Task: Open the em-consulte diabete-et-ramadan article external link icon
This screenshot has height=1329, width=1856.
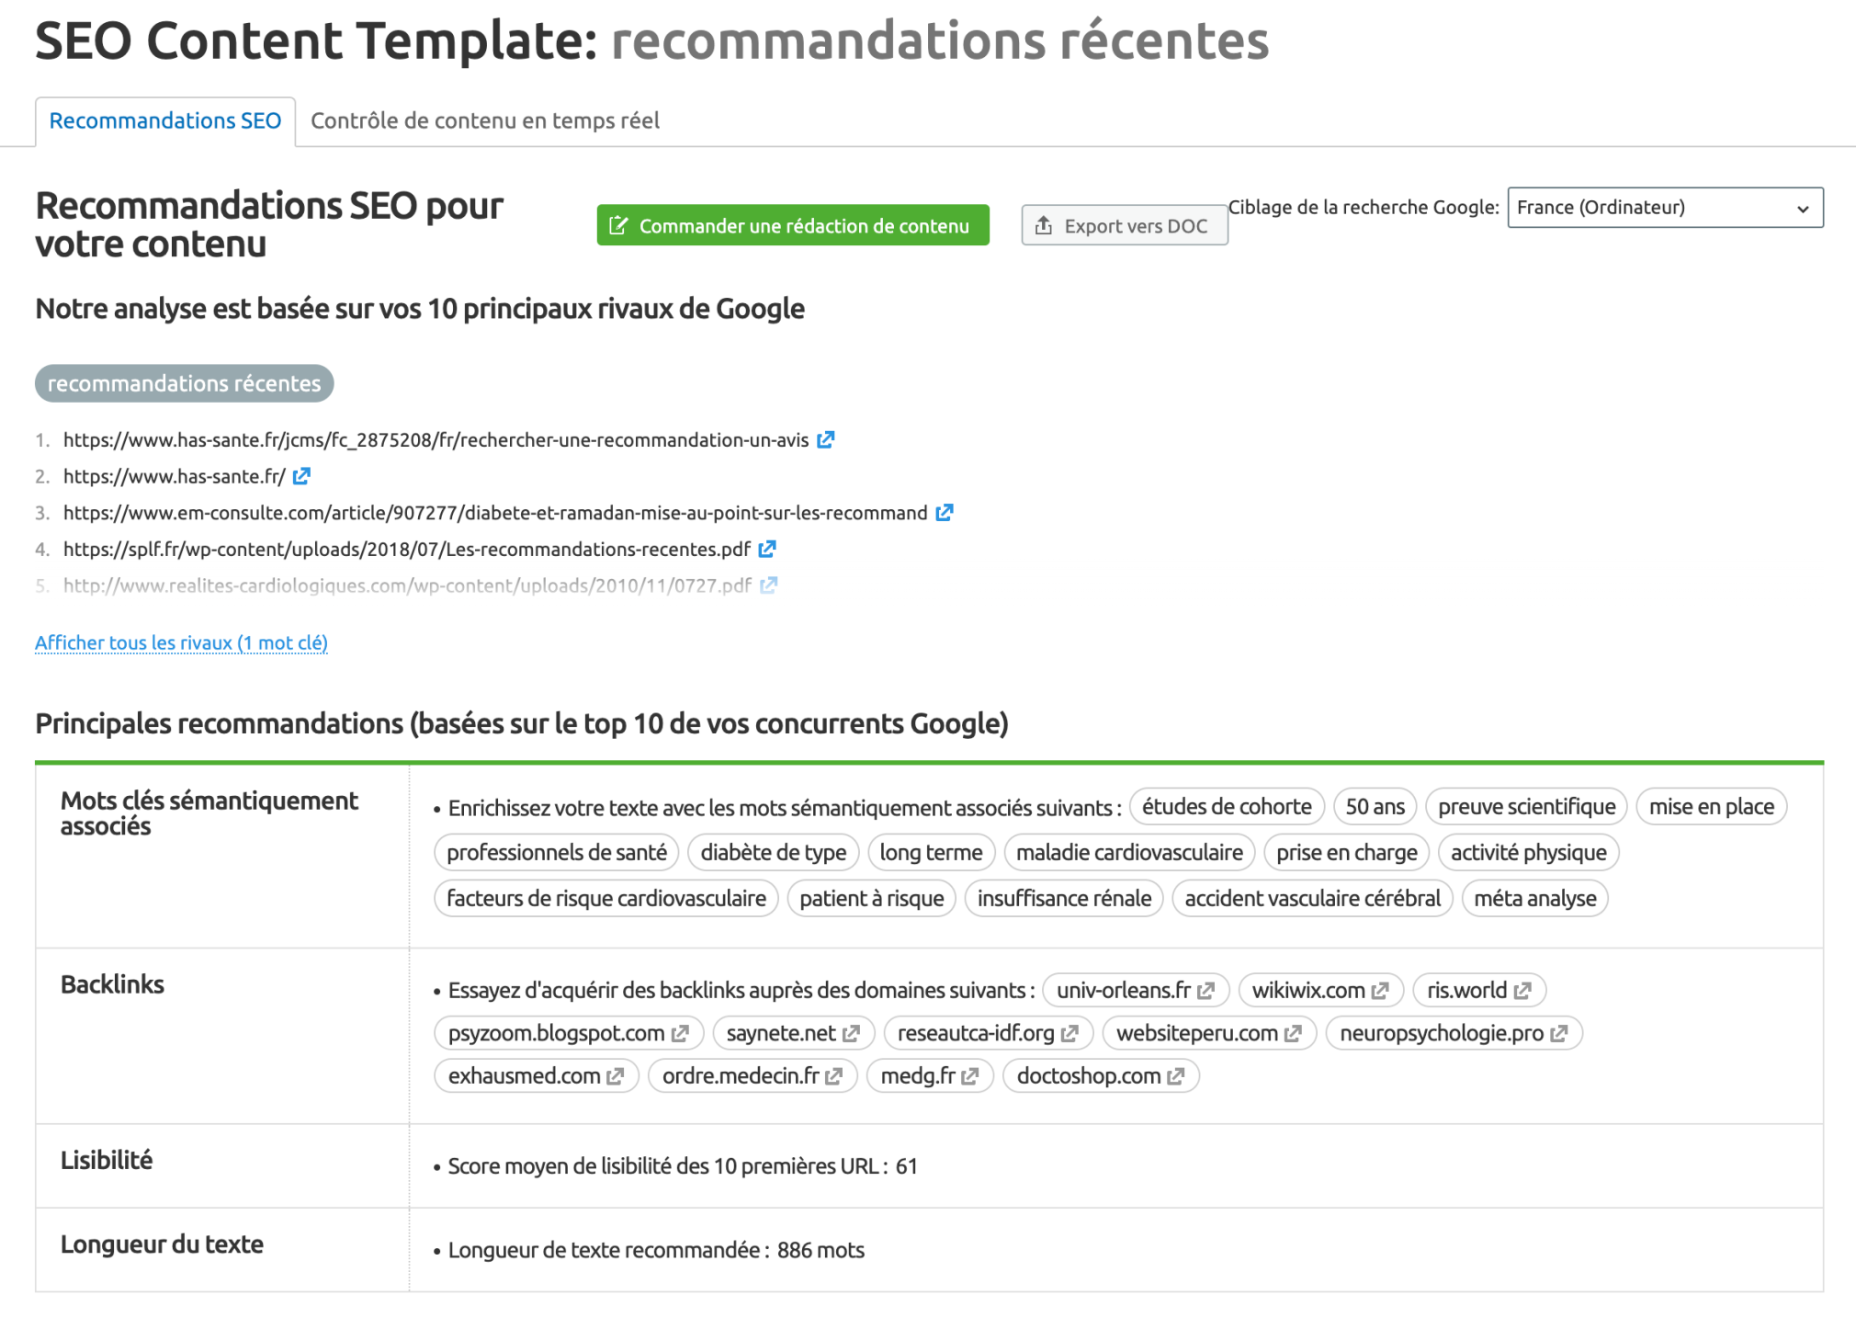Action: 945,513
